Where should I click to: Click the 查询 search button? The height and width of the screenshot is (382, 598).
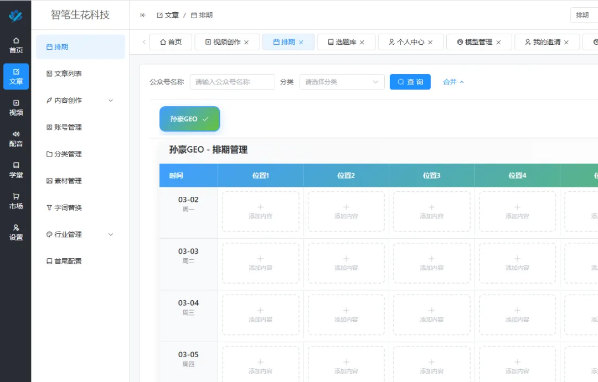(x=410, y=81)
